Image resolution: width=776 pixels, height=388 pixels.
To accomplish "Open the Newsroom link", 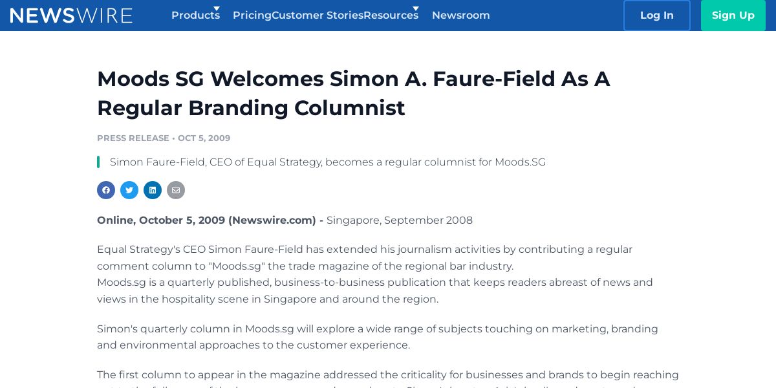I will (x=460, y=16).
